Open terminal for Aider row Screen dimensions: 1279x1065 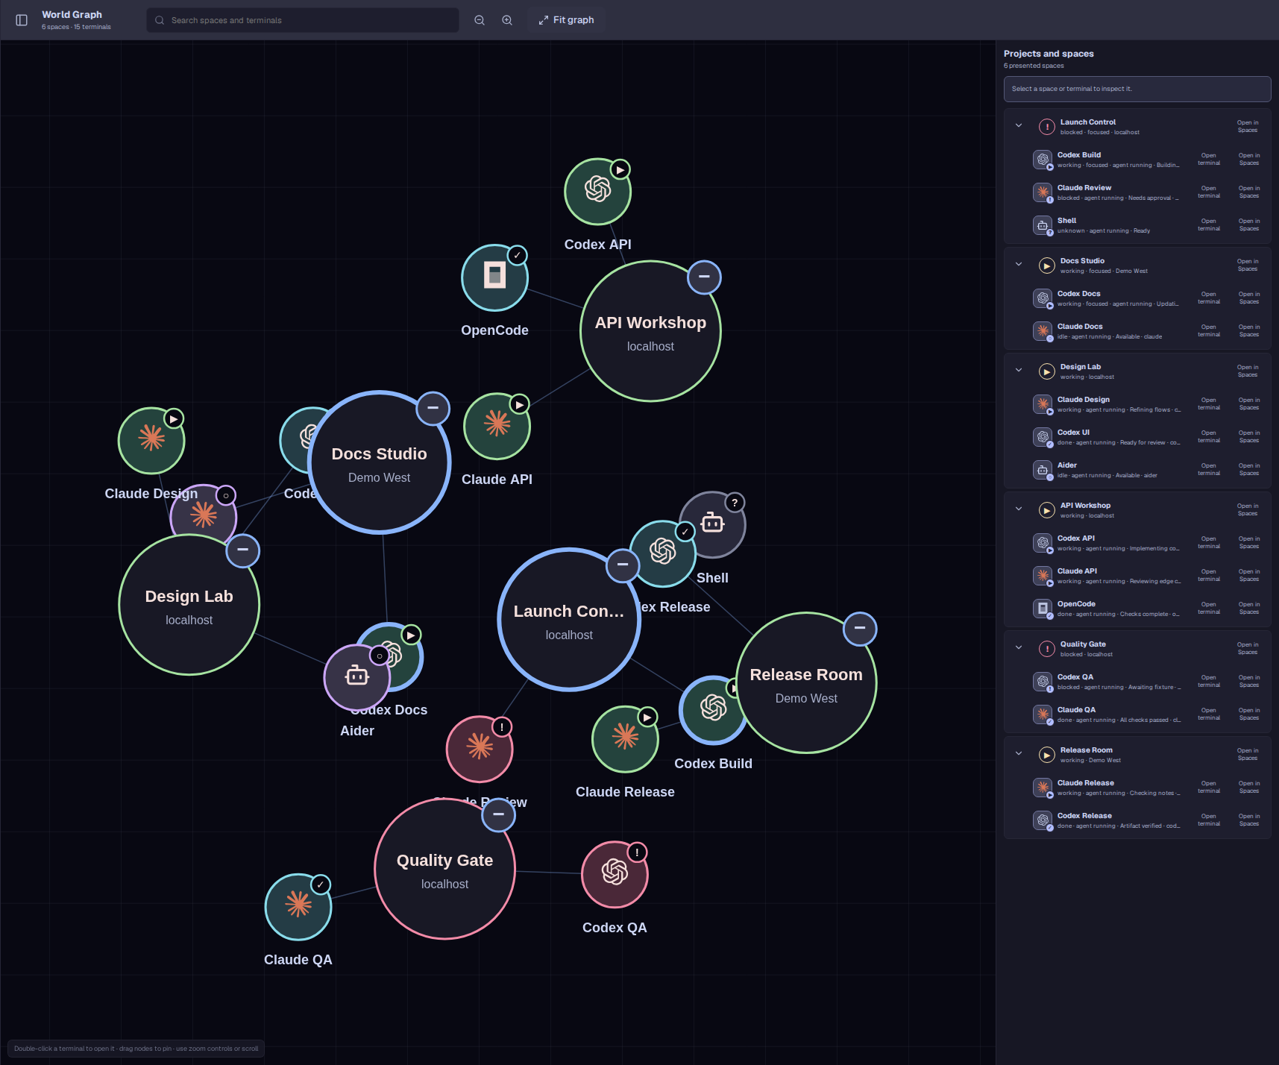1209,470
